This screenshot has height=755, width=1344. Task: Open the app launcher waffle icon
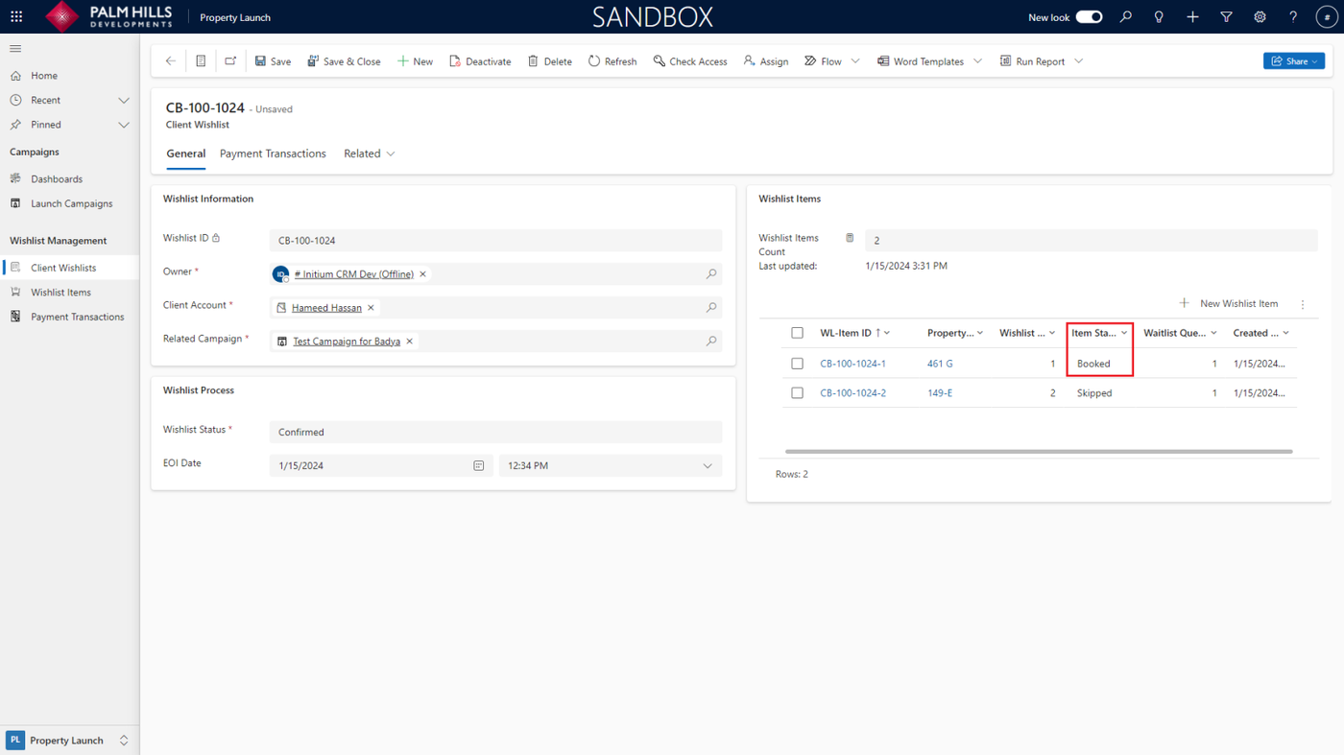tap(16, 17)
